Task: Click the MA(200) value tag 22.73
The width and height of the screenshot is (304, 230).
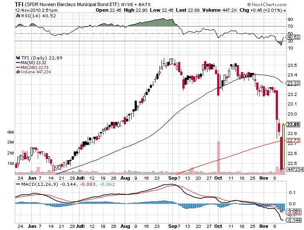Action: pyautogui.click(x=293, y=140)
